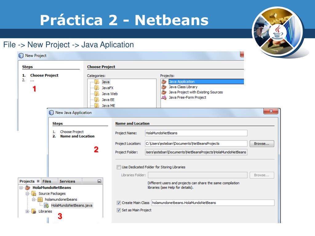Click the New Project window cube icon
The image size is (315, 236).
21,56
